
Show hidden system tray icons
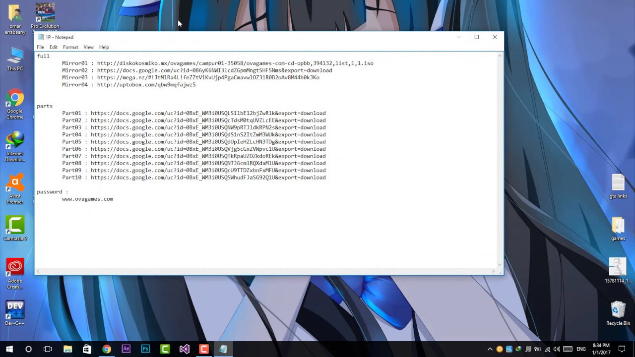click(490, 349)
